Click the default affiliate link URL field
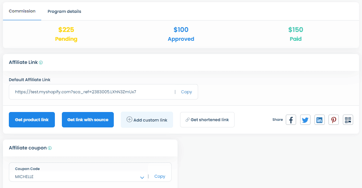362x188 pixels. (x=92, y=92)
